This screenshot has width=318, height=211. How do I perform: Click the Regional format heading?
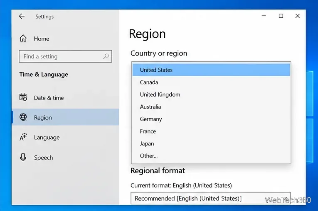point(158,170)
